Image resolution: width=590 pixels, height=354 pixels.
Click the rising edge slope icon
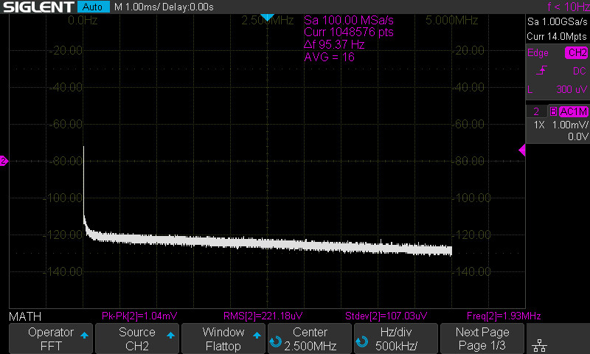coord(541,70)
